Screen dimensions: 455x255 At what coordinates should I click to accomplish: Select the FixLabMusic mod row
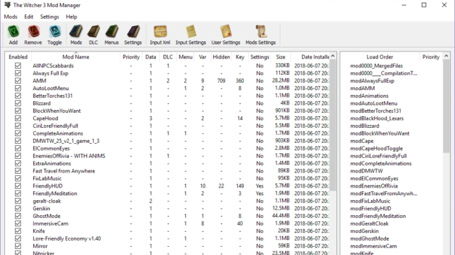point(168,179)
